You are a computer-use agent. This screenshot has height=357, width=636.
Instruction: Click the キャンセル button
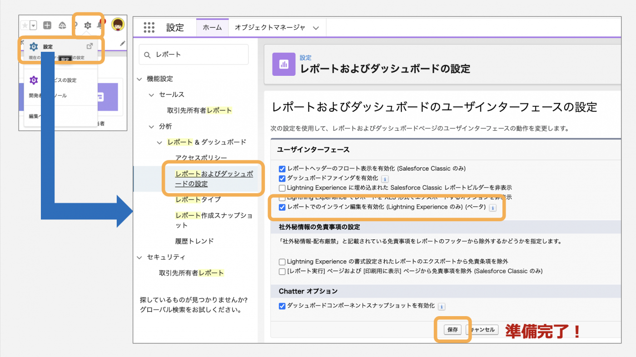pos(482,330)
